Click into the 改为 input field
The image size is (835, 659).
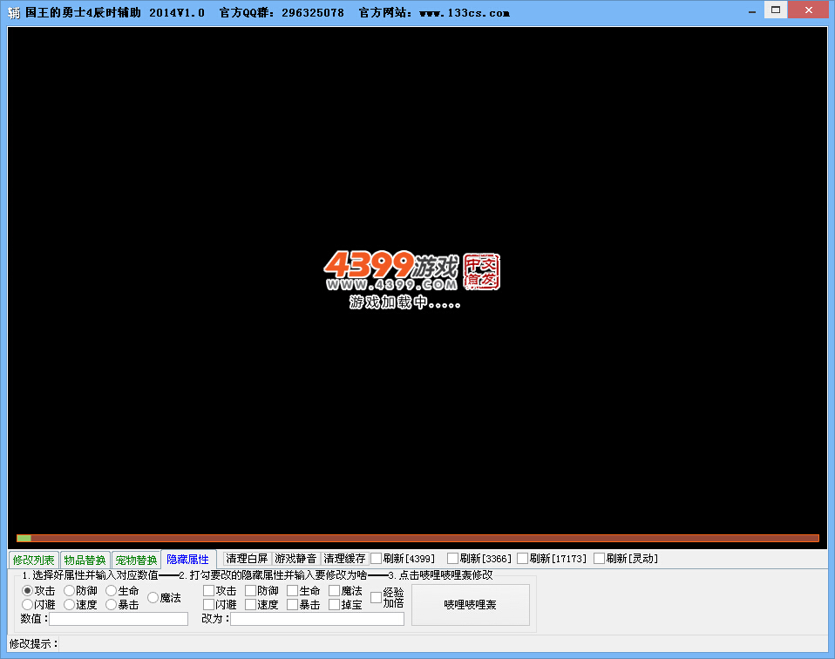pos(317,619)
